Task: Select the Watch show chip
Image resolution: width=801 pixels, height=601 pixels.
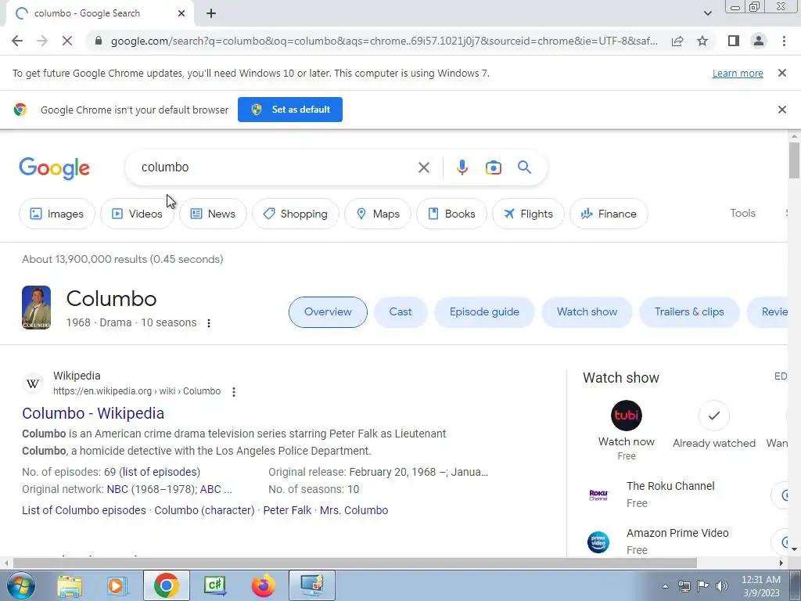Action: coord(587,311)
